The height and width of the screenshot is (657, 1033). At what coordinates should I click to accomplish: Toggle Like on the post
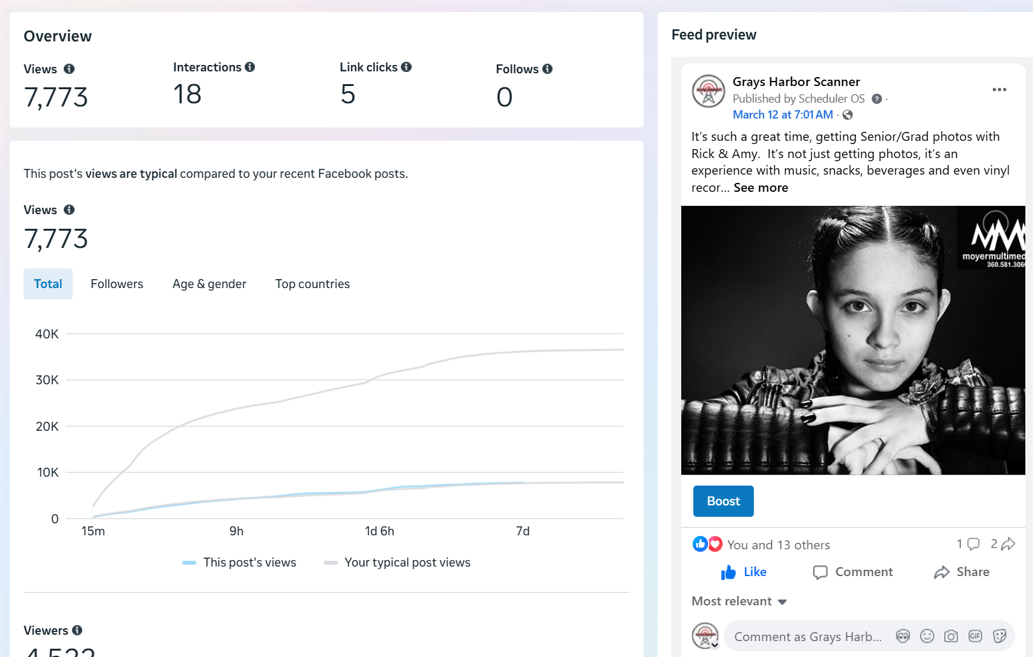[x=744, y=572]
